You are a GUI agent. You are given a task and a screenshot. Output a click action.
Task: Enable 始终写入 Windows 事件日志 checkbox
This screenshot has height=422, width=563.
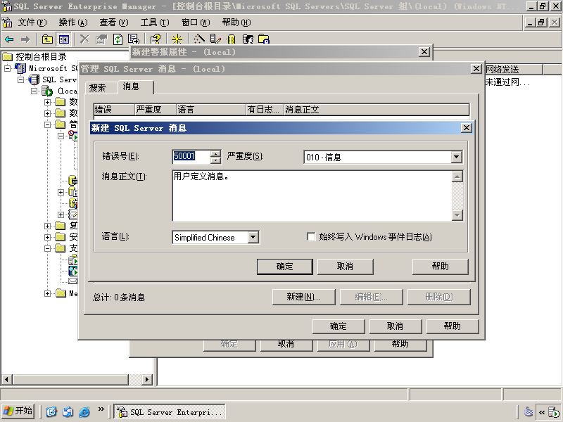[x=311, y=237]
